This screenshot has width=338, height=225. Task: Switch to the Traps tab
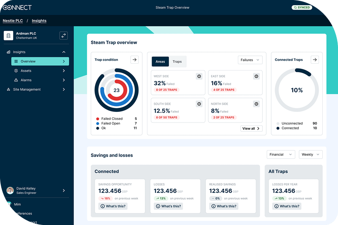click(x=177, y=62)
